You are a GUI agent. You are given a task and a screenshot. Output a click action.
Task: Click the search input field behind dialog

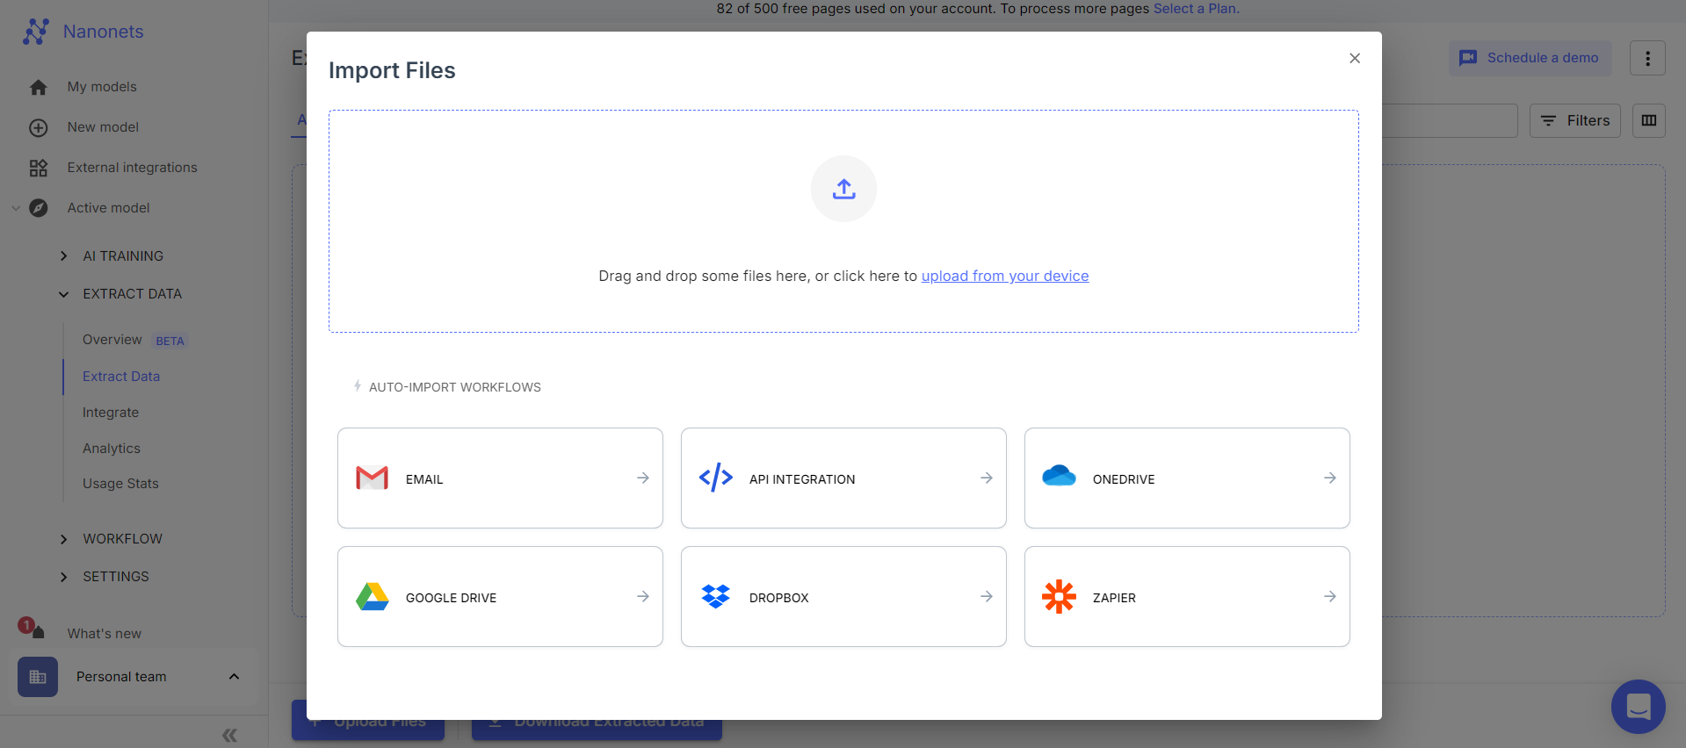[1450, 120]
